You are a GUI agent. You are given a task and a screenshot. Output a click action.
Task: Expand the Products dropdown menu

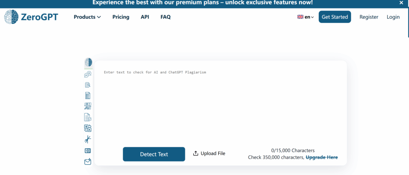point(87,17)
